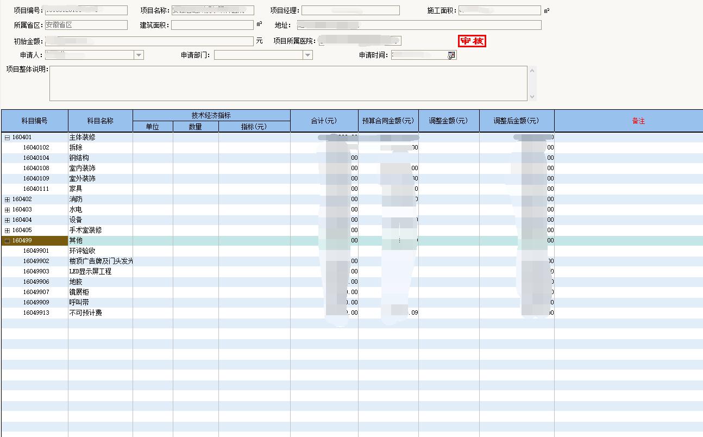Collapse the 160401 主体装修 tree node
Image resolution: width=703 pixels, height=437 pixels.
pyautogui.click(x=7, y=138)
